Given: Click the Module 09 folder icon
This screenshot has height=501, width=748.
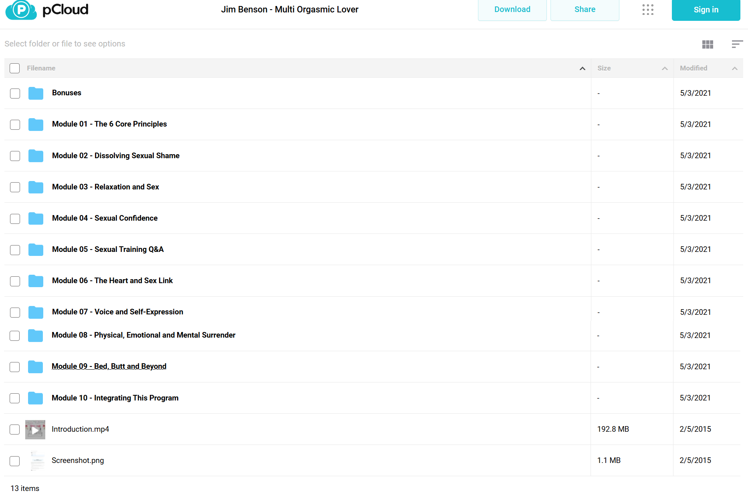Looking at the screenshot, I should coord(35,366).
